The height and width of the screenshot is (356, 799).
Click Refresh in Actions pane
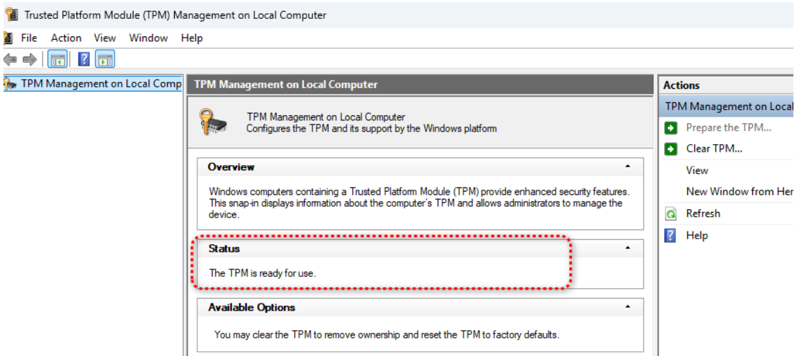coord(703,214)
